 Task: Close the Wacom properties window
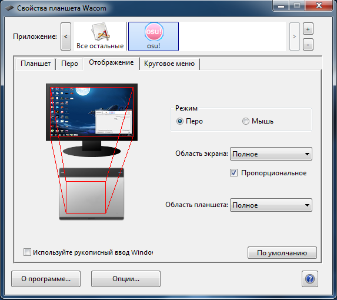pyautogui.click(x=319, y=5)
